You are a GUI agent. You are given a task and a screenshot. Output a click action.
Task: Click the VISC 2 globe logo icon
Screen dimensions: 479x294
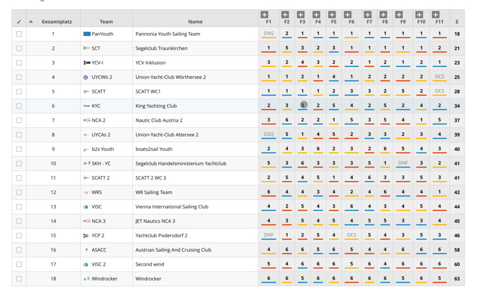coord(86,265)
